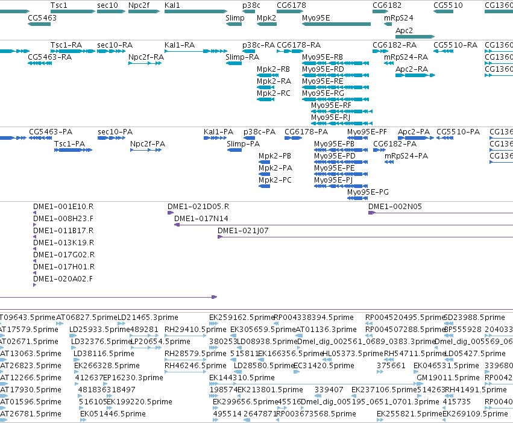Screen dimensions: 513x423
Task: Select the Apc2 gene label
Action: tap(404, 30)
